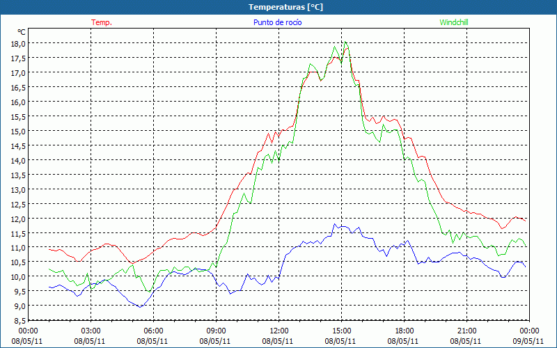Click the 14,5 value on the Y axis
The height and width of the screenshot is (348, 557).
(18, 146)
